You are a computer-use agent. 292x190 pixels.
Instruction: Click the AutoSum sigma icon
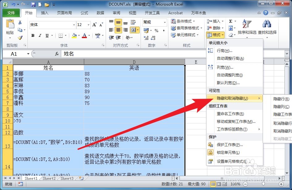[x=231, y=21]
